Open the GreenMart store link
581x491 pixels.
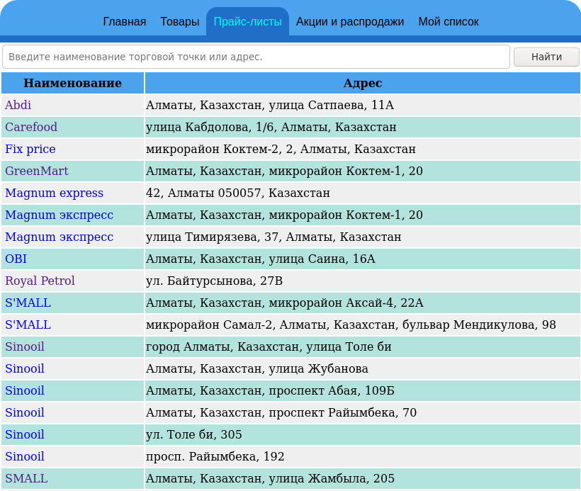pos(37,171)
